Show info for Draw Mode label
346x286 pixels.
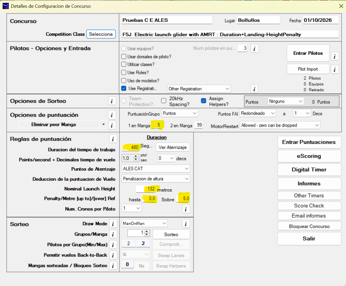113,224
